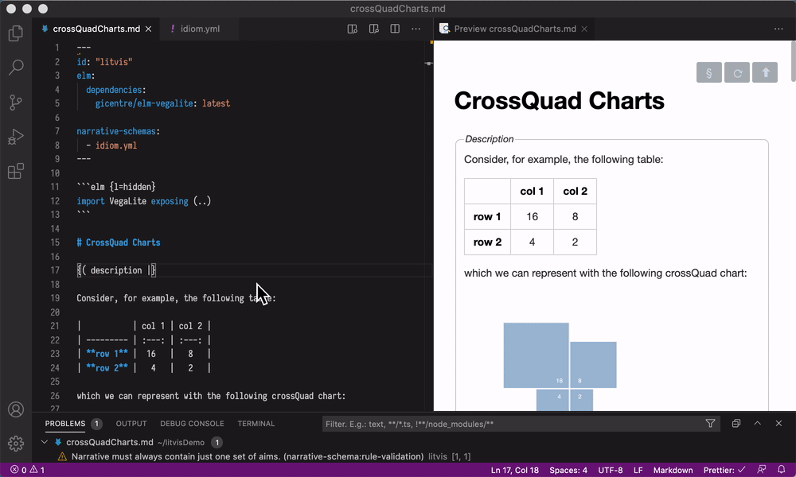Click the collapse all icon in Problems panel
The image size is (796, 477).
(736, 423)
